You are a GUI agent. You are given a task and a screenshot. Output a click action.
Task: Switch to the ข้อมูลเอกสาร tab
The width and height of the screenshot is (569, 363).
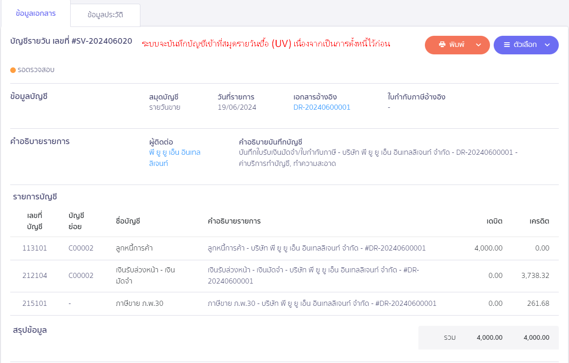[x=36, y=13]
